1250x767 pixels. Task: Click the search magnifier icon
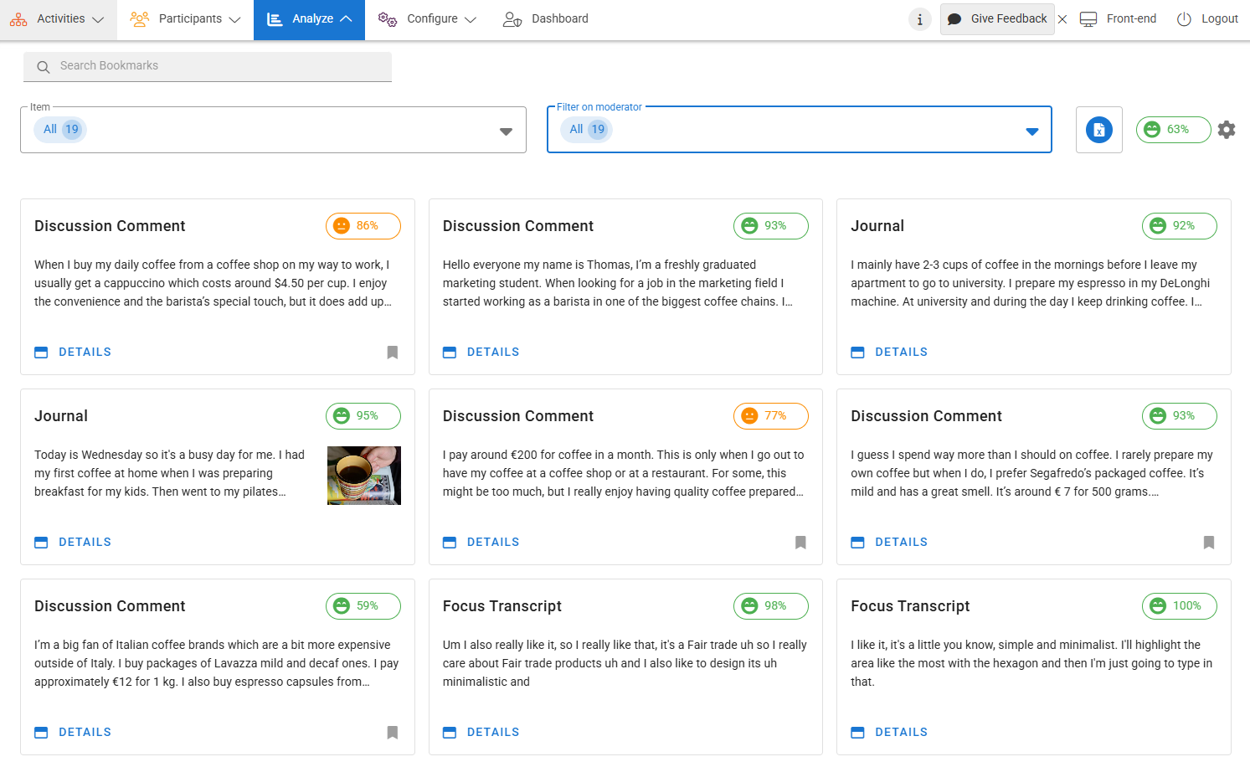[44, 67]
